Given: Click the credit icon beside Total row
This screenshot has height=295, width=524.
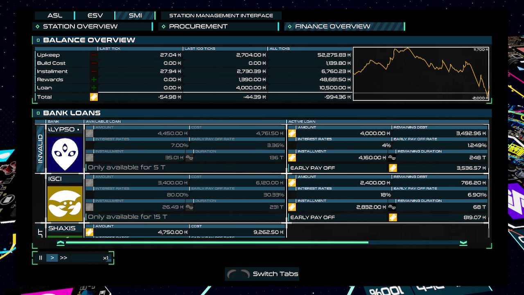Looking at the screenshot, I should point(94,97).
